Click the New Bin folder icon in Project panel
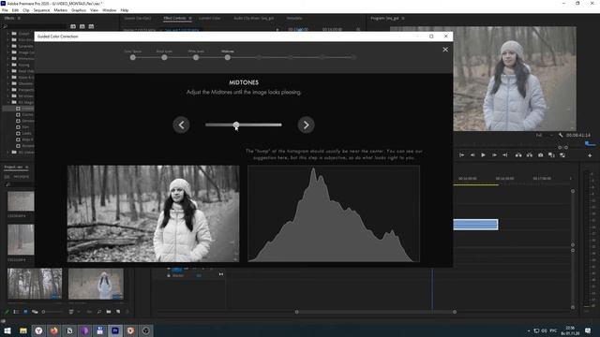 109,312
